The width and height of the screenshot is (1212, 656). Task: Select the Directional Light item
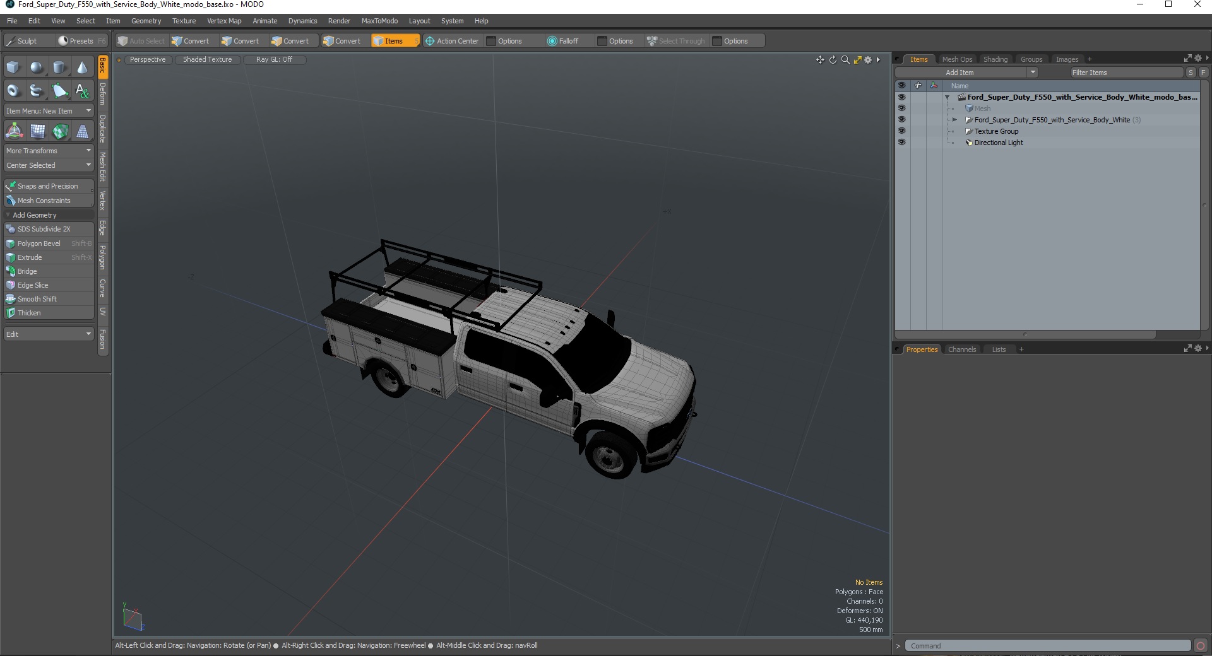click(x=998, y=143)
